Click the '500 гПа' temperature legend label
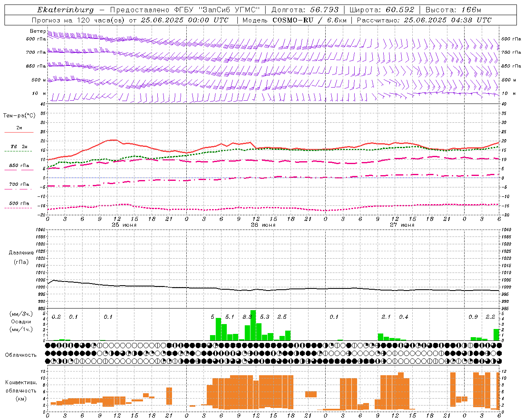523x419 pixels. pos(19,203)
